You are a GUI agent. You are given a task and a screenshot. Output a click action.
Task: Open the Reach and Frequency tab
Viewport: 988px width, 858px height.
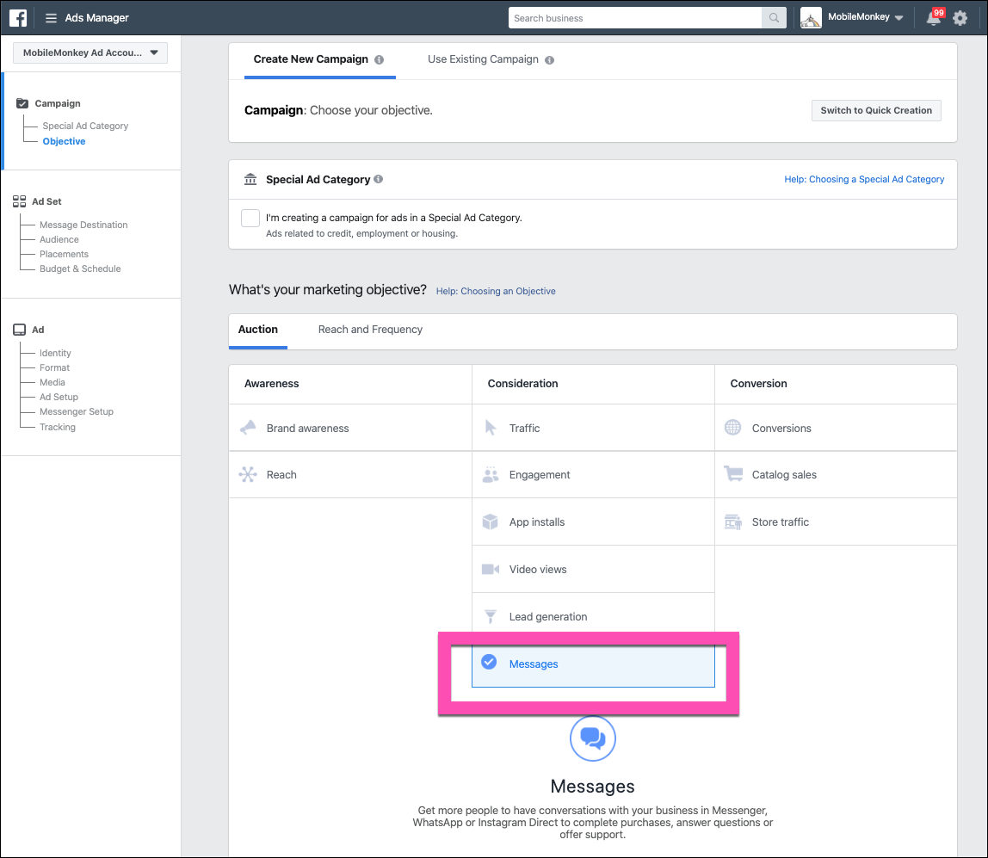(x=370, y=329)
